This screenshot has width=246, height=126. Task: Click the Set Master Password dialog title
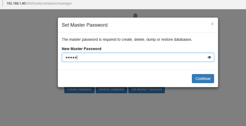pyautogui.click(x=85, y=25)
